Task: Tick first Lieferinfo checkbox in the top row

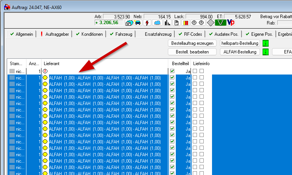Action: tap(195, 71)
